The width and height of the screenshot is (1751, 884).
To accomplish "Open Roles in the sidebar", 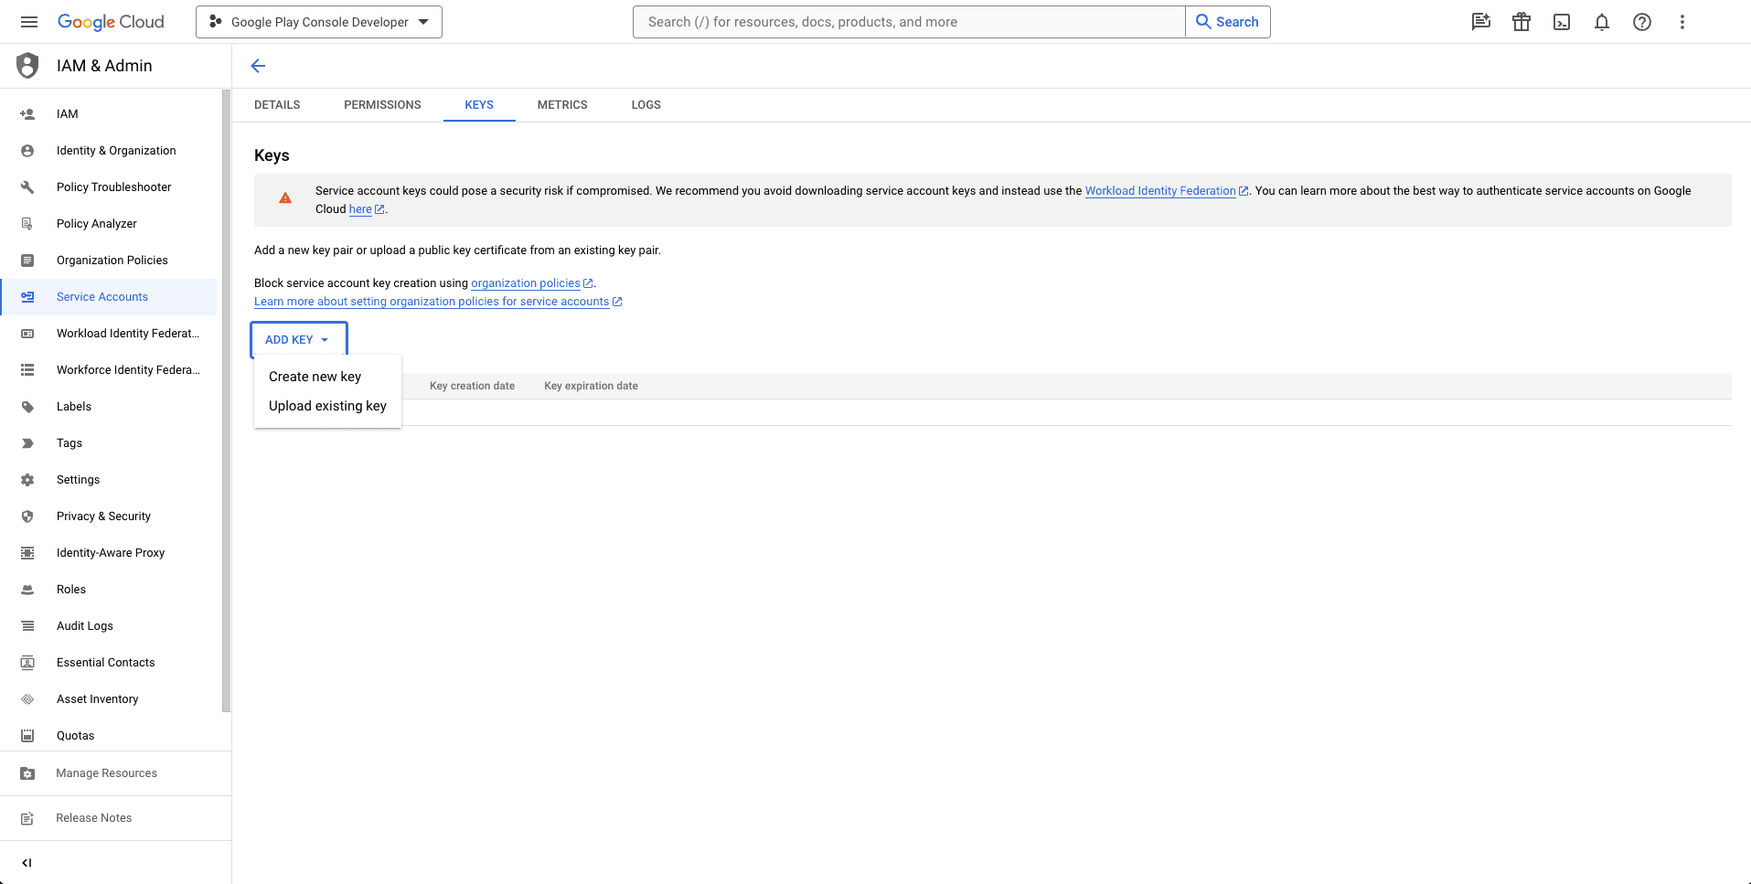I will click(x=71, y=590).
